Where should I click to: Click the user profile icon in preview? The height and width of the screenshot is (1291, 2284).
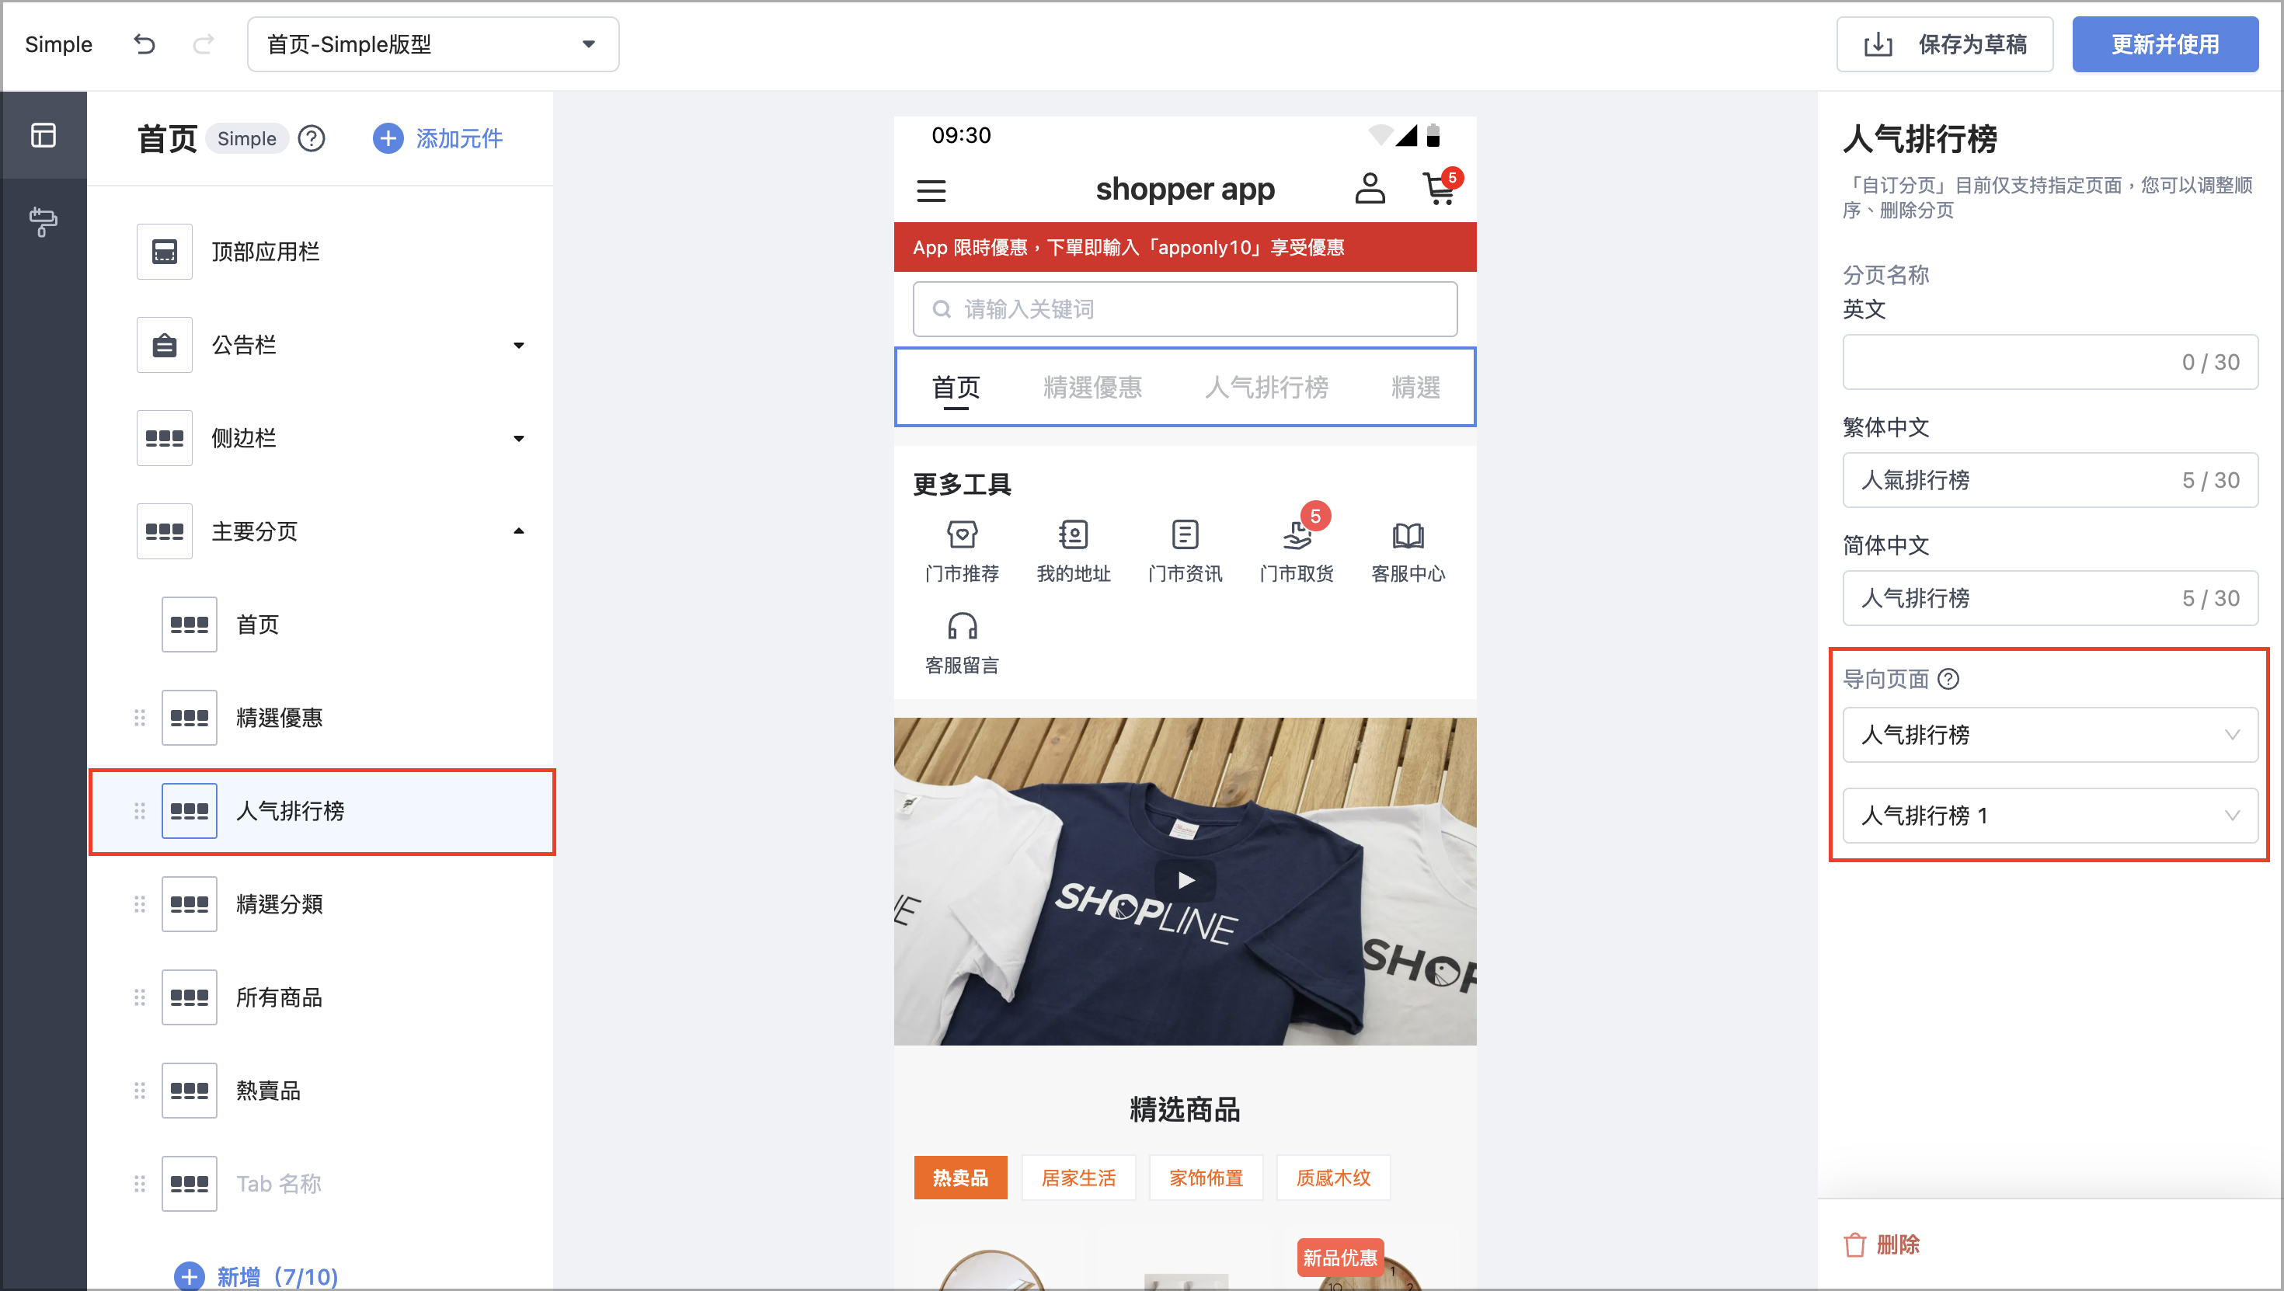[1370, 188]
